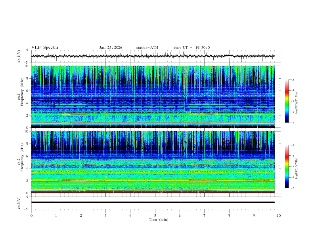Click time axis tick label "4"
The width and height of the screenshot is (314, 242).
tap(130, 216)
